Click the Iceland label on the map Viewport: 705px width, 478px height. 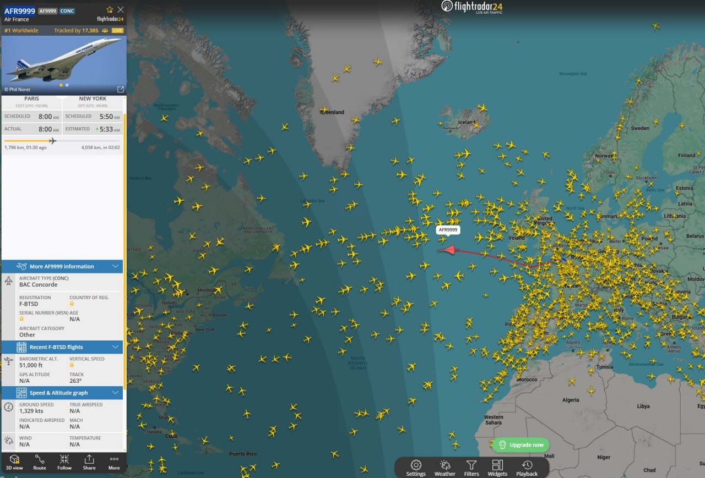tap(467, 122)
